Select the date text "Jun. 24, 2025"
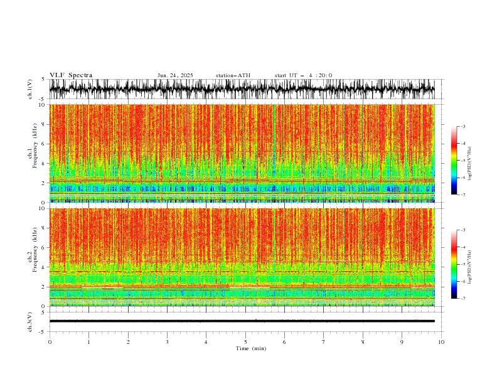This screenshot has height=384, width=497. tap(175, 75)
